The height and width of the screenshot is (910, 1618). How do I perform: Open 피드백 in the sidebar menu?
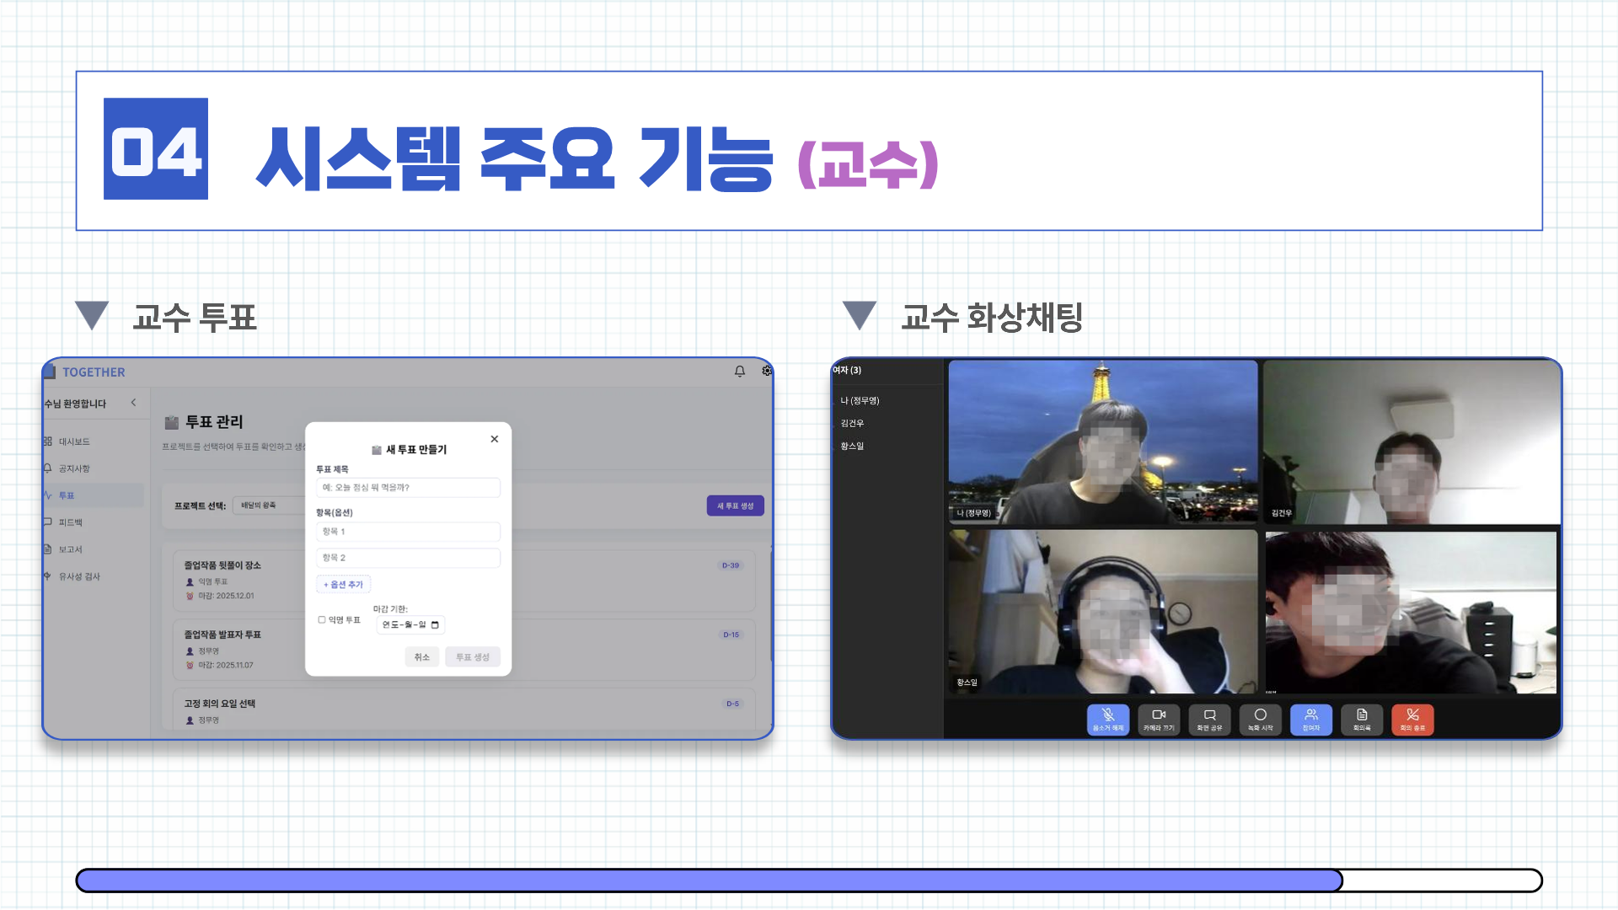coord(71,522)
